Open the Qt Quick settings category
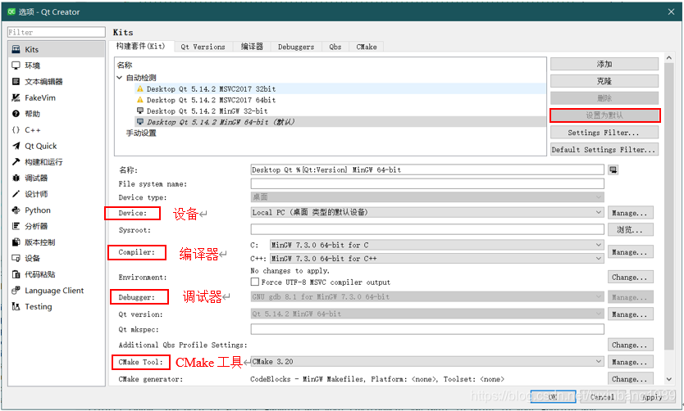This screenshot has width=684, height=411. (57, 146)
